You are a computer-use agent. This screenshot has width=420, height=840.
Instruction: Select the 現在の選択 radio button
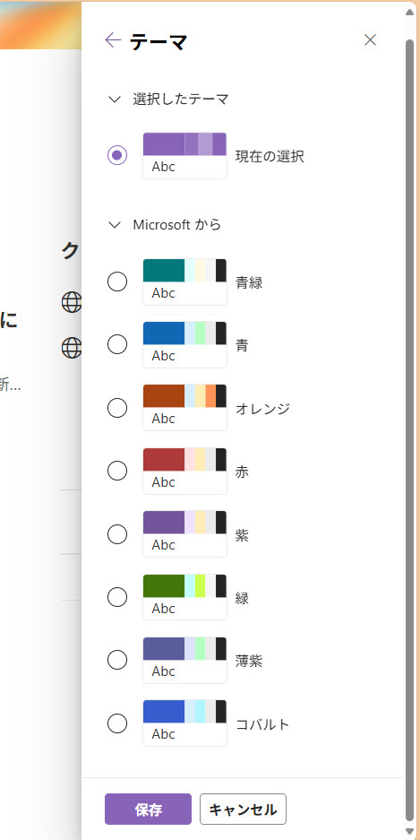click(x=117, y=155)
